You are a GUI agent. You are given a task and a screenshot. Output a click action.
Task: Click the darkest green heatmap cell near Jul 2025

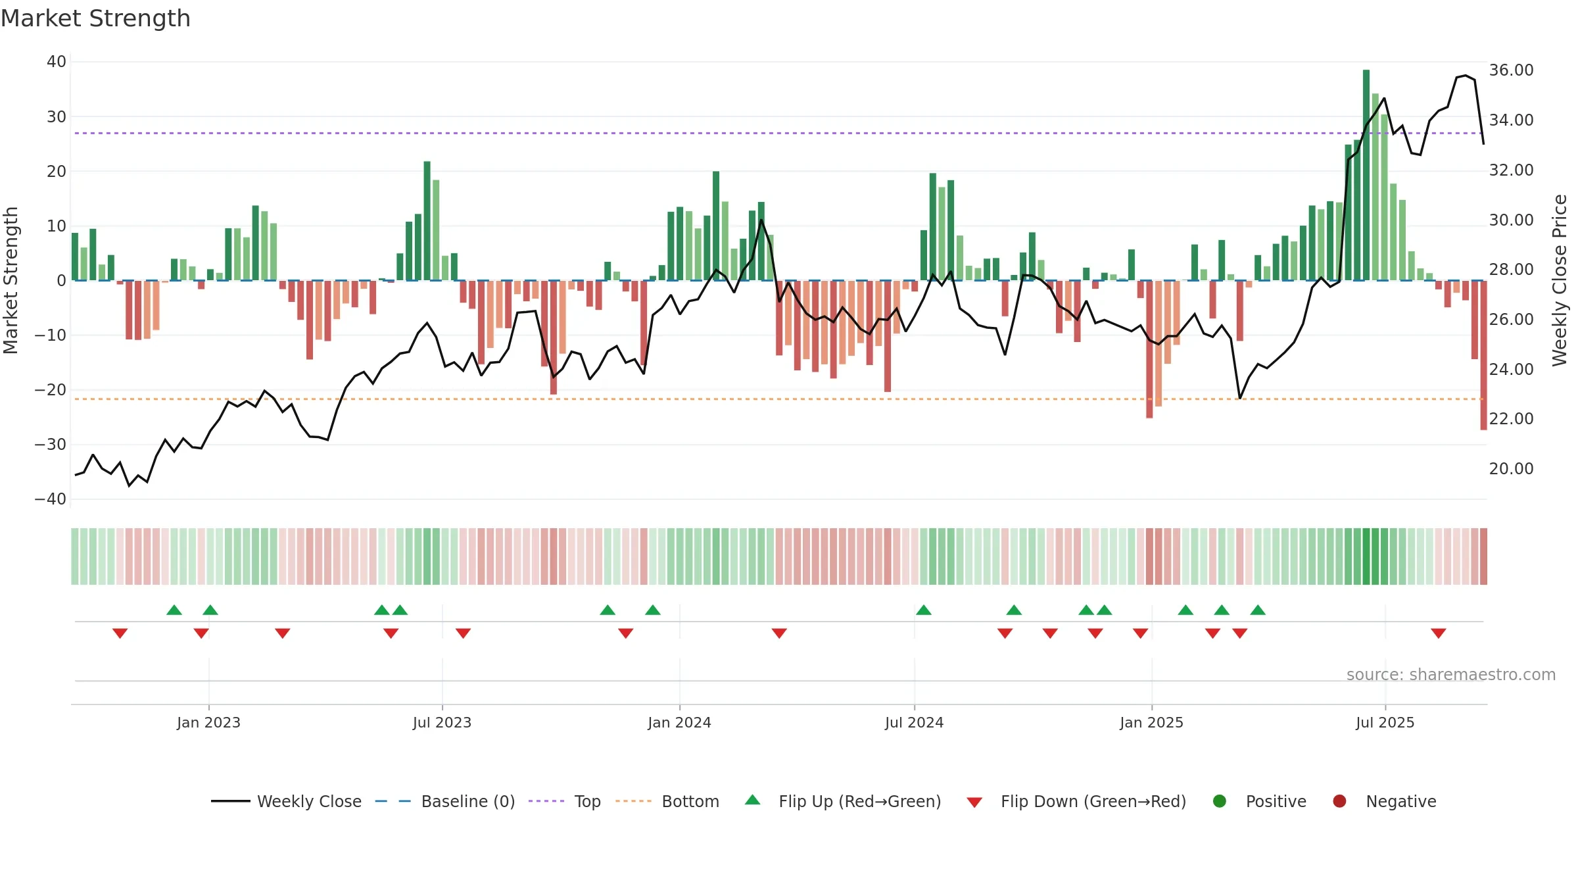pos(1366,556)
